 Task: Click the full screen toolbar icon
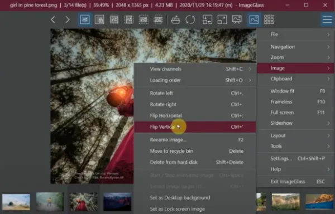(222, 20)
